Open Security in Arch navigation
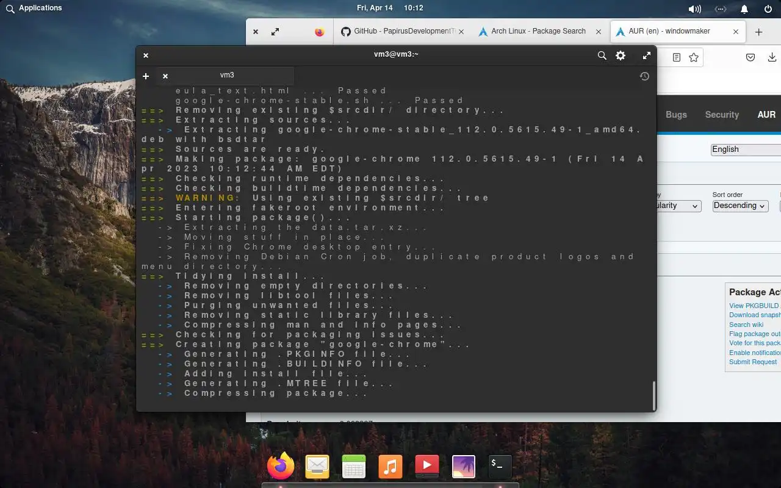Image resolution: width=781 pixels, height=488 pixels. [722, 115]
